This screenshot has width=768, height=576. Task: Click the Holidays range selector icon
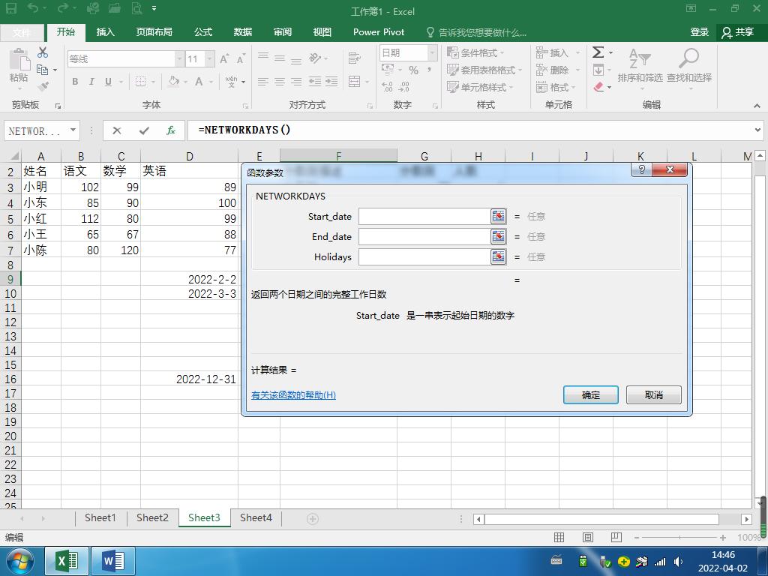(x=498, y=256)
